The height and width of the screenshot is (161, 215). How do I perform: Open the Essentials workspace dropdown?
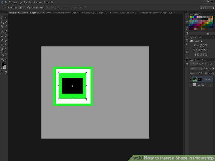point(207,8)
